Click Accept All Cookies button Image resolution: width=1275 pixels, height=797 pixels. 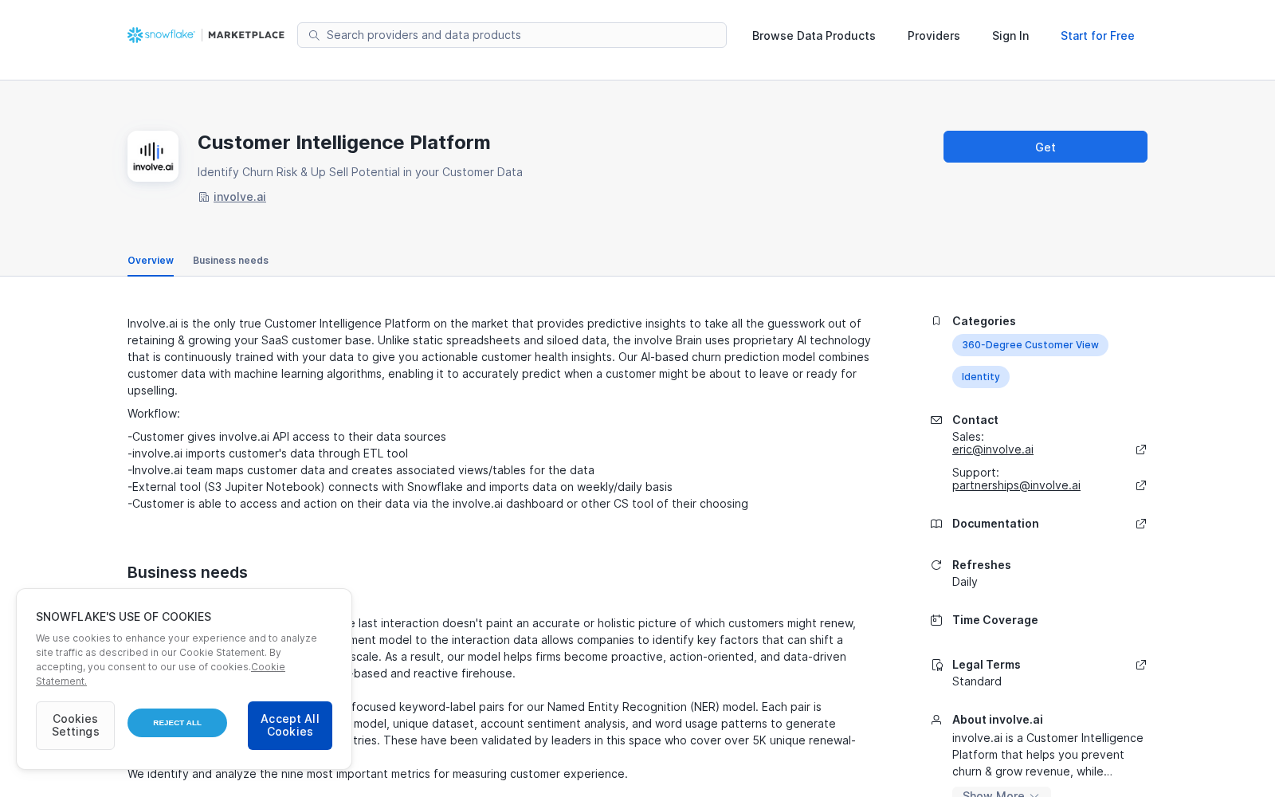(x=290, y=725)
